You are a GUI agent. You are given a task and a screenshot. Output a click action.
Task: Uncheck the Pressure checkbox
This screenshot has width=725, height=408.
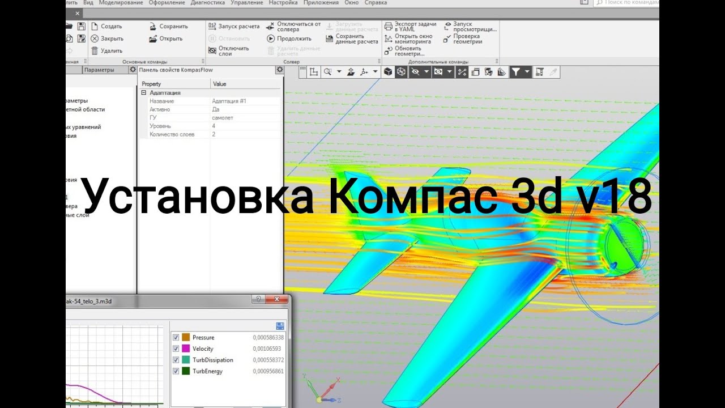[x=176, y=337]
